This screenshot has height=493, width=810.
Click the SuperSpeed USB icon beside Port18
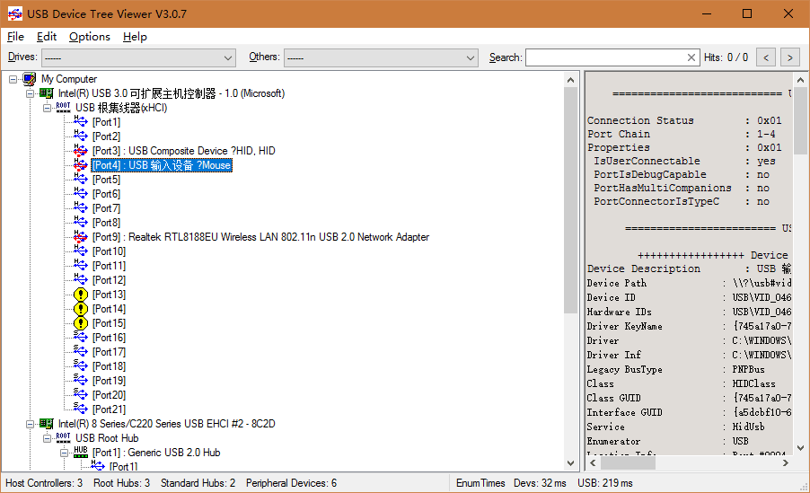click(x=81, y=366)
